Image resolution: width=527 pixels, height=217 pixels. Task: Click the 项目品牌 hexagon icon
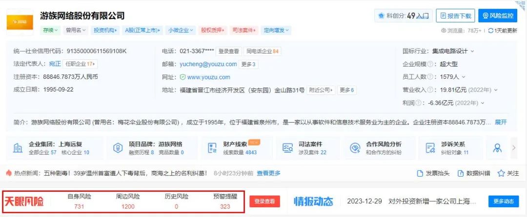coord(118,148)
